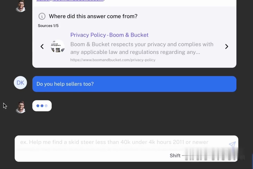The width and height of the screenshot is (253, 169).
Task: Click the assistant avatar at top of chat
Action: coord(20,6)
